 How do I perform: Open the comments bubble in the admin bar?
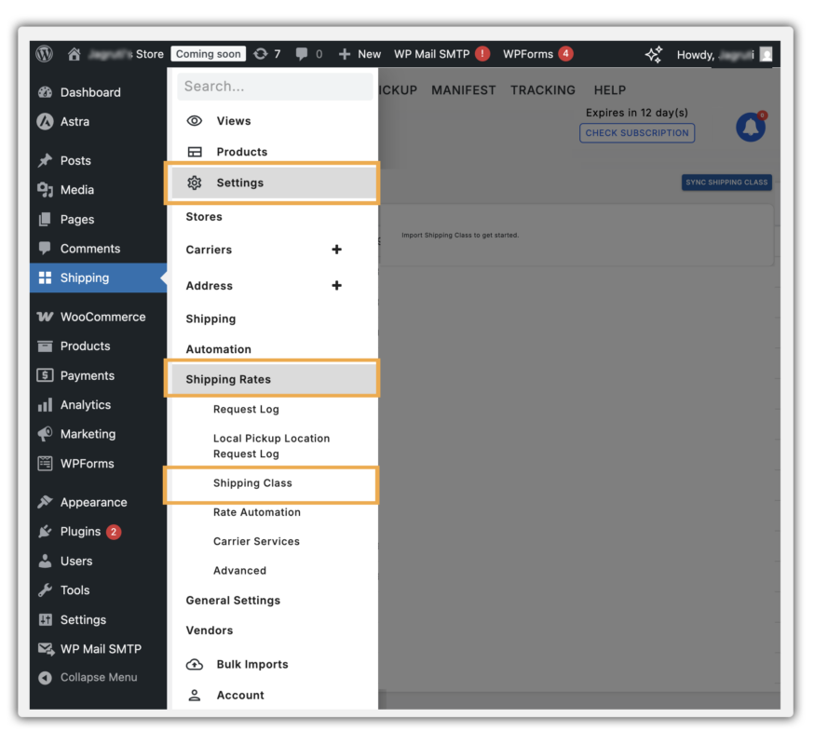[308, 54]
